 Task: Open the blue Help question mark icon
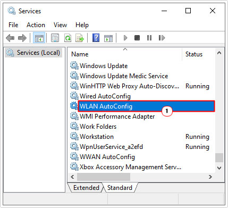[x=96, y=38]
